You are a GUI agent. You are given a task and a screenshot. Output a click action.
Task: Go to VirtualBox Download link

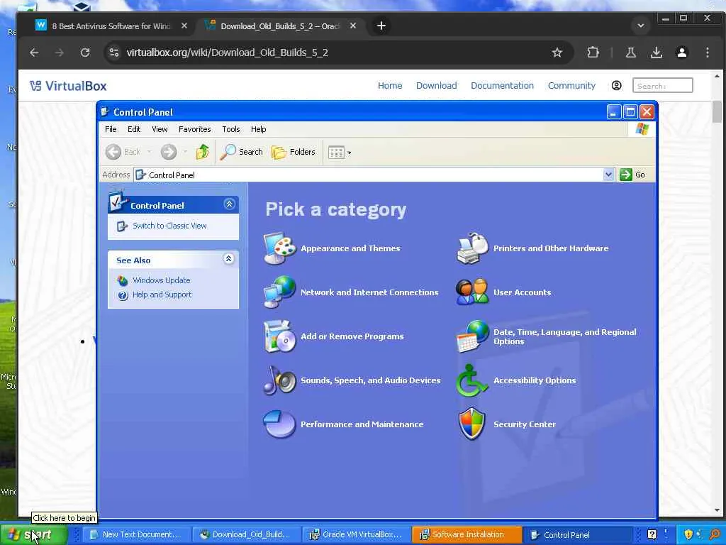436,86
